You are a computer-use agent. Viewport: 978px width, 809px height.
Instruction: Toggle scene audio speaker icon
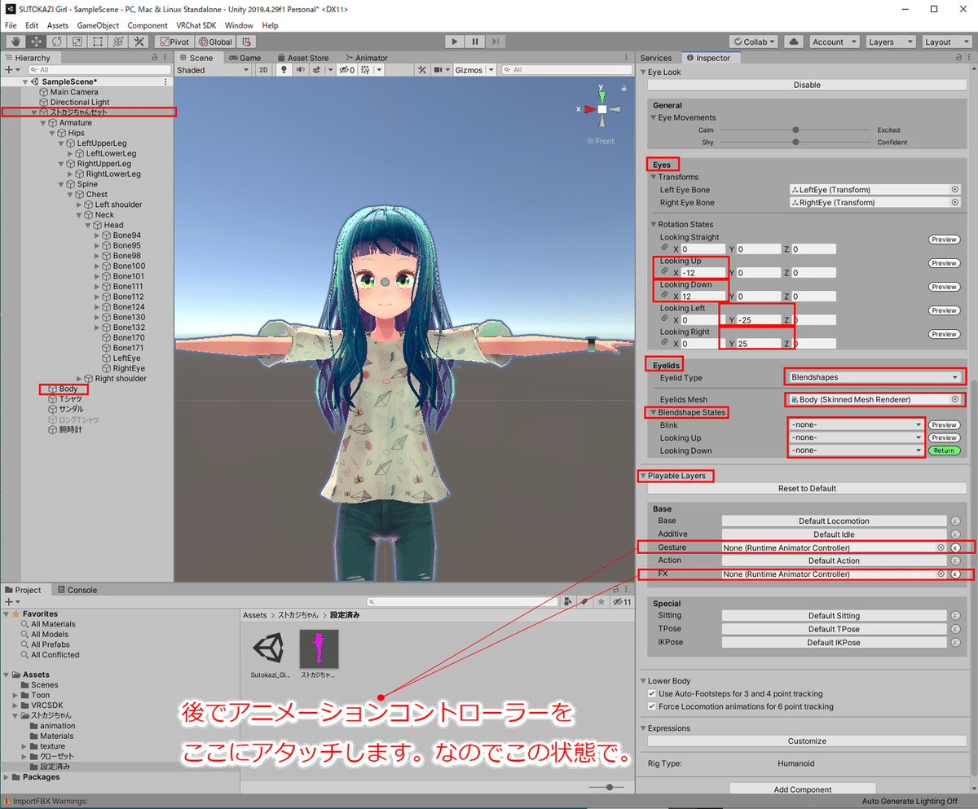point(299,70)
